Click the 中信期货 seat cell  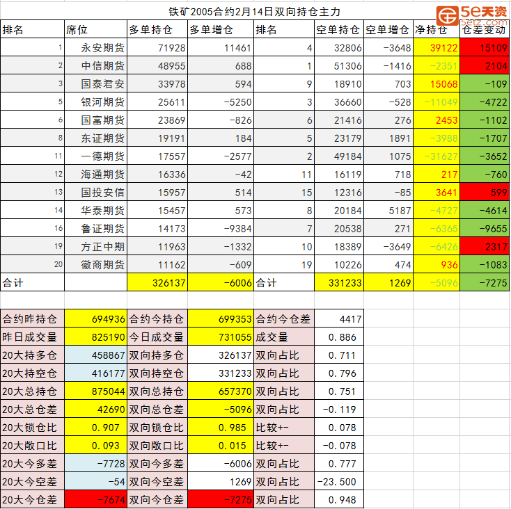pos(95,66)
